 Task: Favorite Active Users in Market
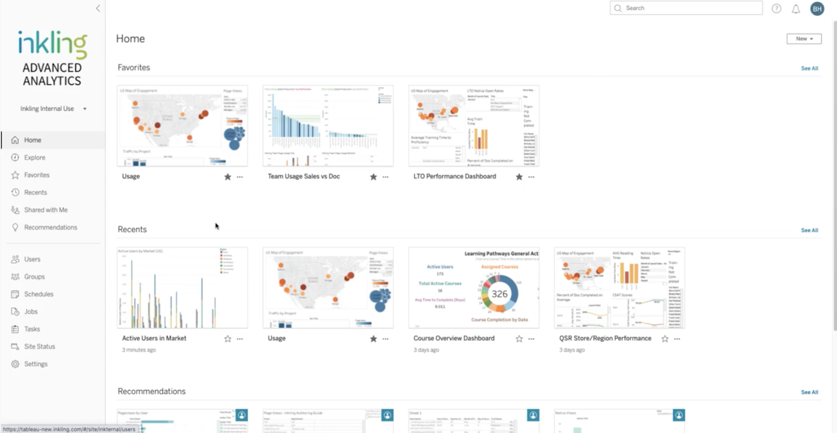pos(228,339)
